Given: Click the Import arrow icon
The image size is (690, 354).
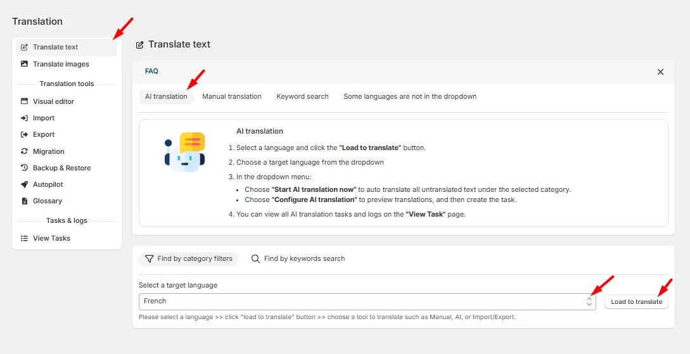Looking at the screenshot, I should coord(24,118).
